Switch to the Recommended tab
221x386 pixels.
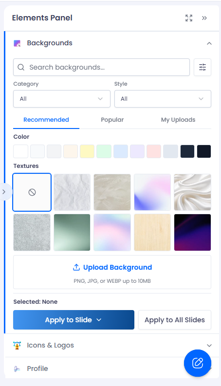(46, 120)
